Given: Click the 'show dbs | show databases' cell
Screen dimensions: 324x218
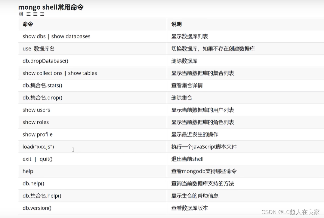Looking at the screenshot, I should pyautogui.click(x=93, y=36).
